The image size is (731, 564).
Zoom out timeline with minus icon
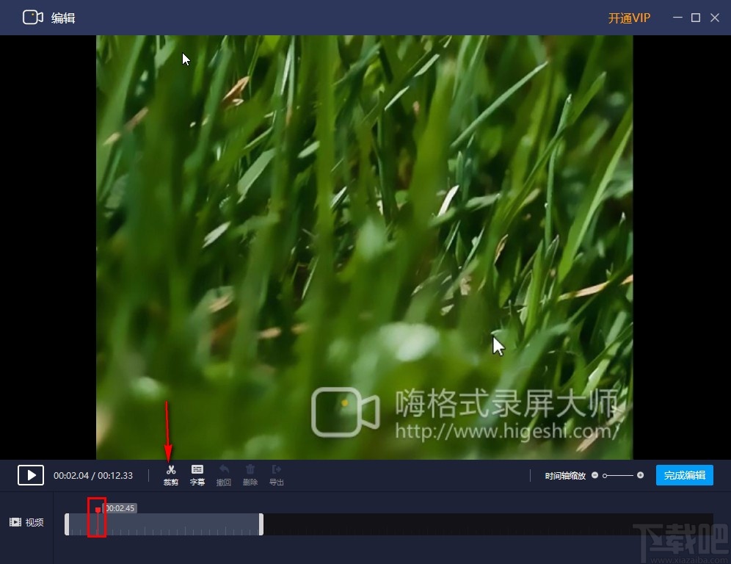click(x=595, y=475)
